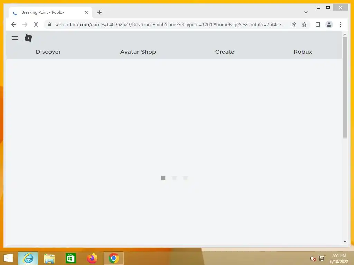
Task: Close the Breaking Point - Roblox tab
Action: coord(86,12)
